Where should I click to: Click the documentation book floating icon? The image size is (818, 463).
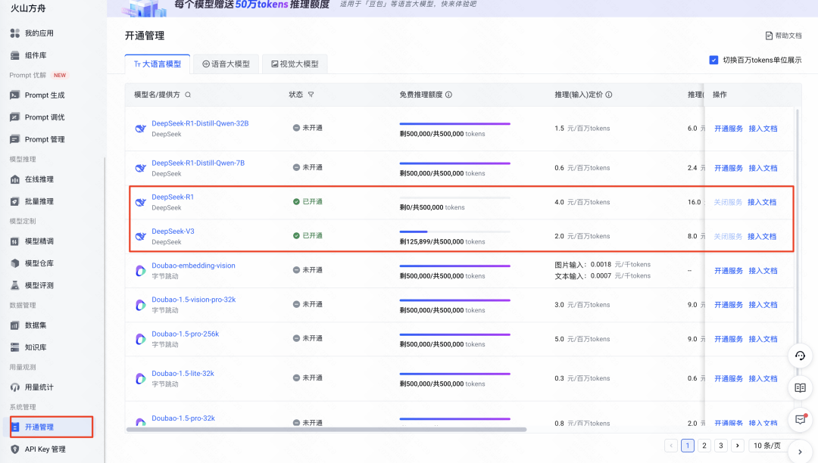click(801, 388)
